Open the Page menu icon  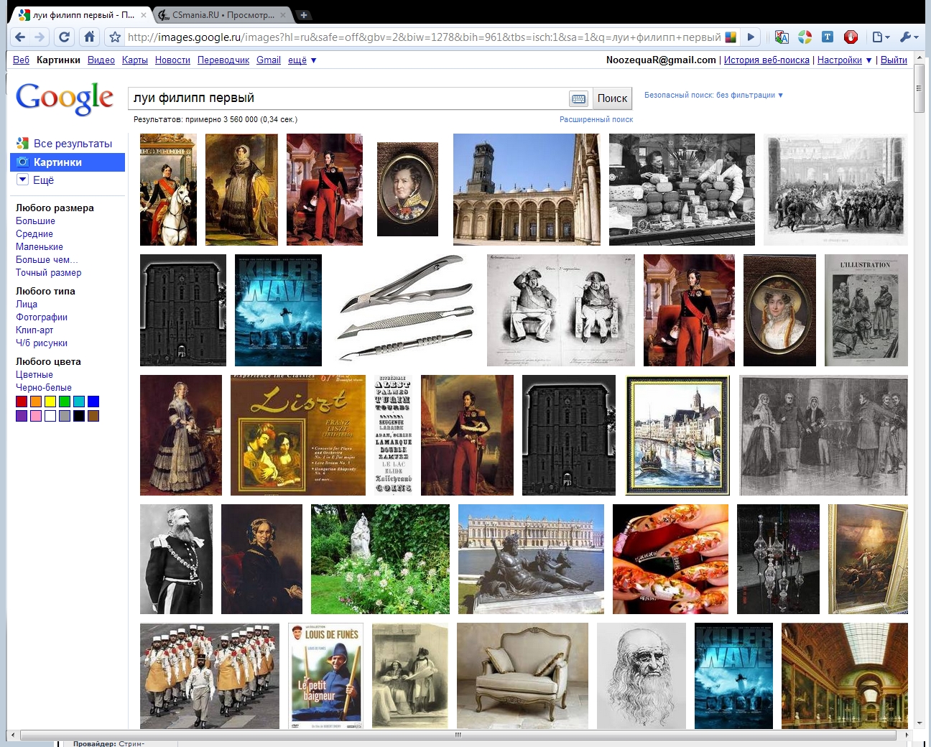881,37
